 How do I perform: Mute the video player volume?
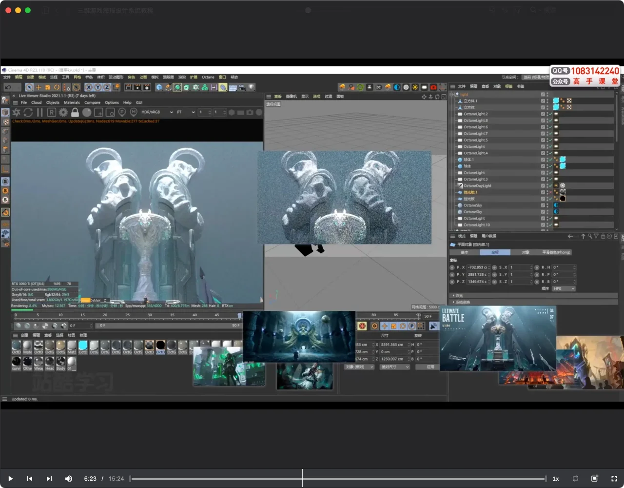pos(68,479)
